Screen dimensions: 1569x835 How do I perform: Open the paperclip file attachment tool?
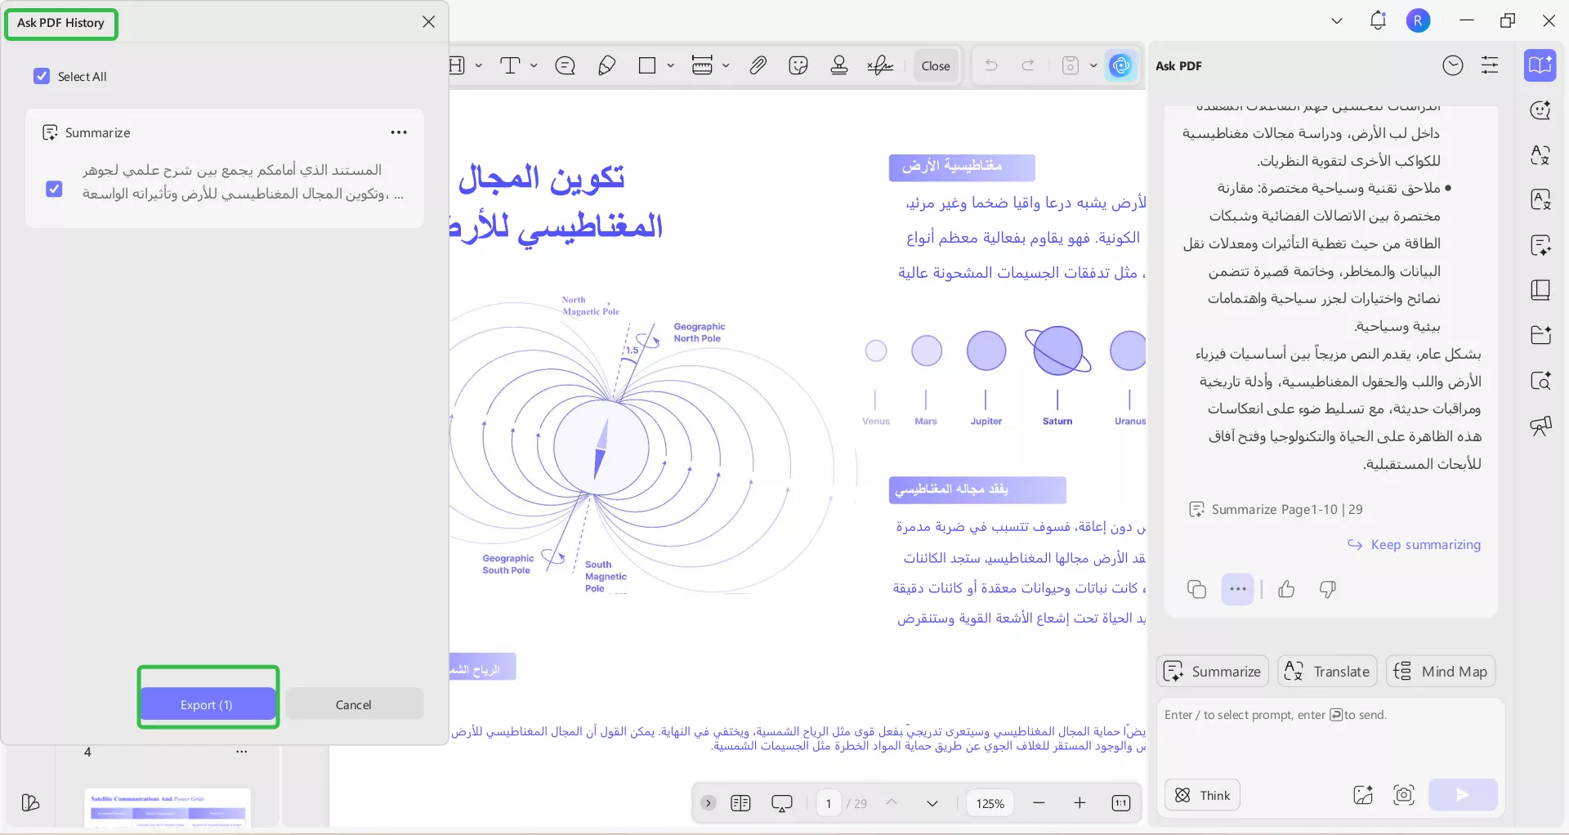point(758,65)
